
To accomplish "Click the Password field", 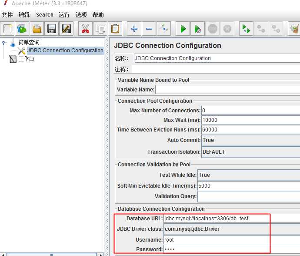I will 232,249.
